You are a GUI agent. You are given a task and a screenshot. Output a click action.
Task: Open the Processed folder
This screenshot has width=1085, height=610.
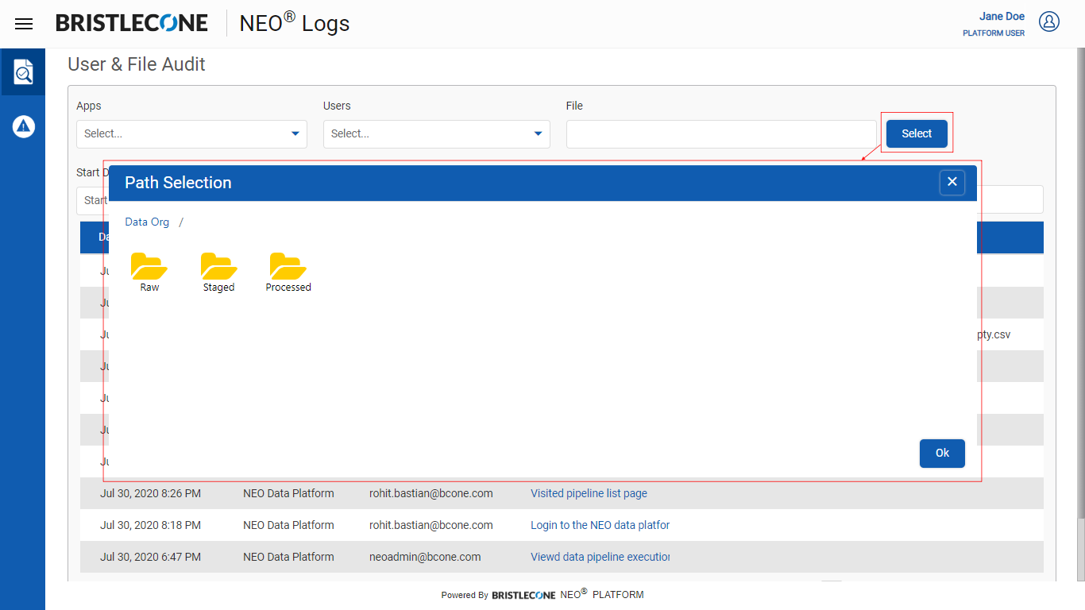[x=288, y=272]
